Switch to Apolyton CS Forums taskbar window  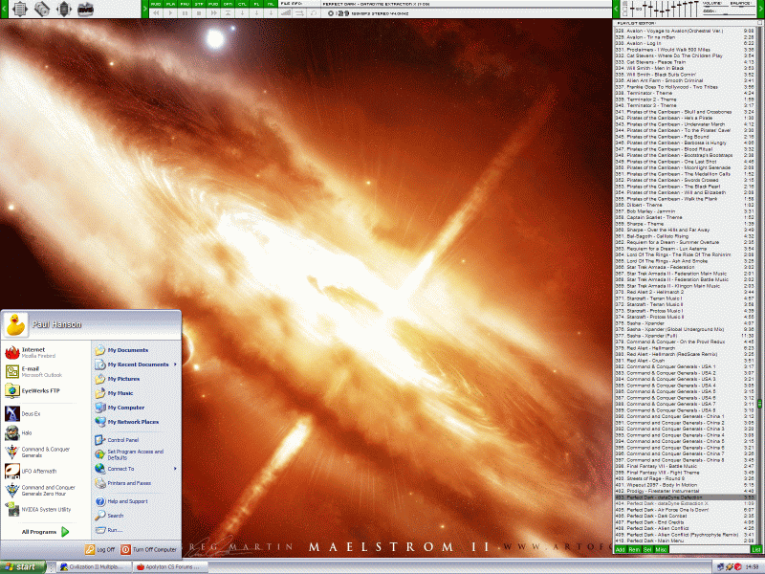point(171,567)
